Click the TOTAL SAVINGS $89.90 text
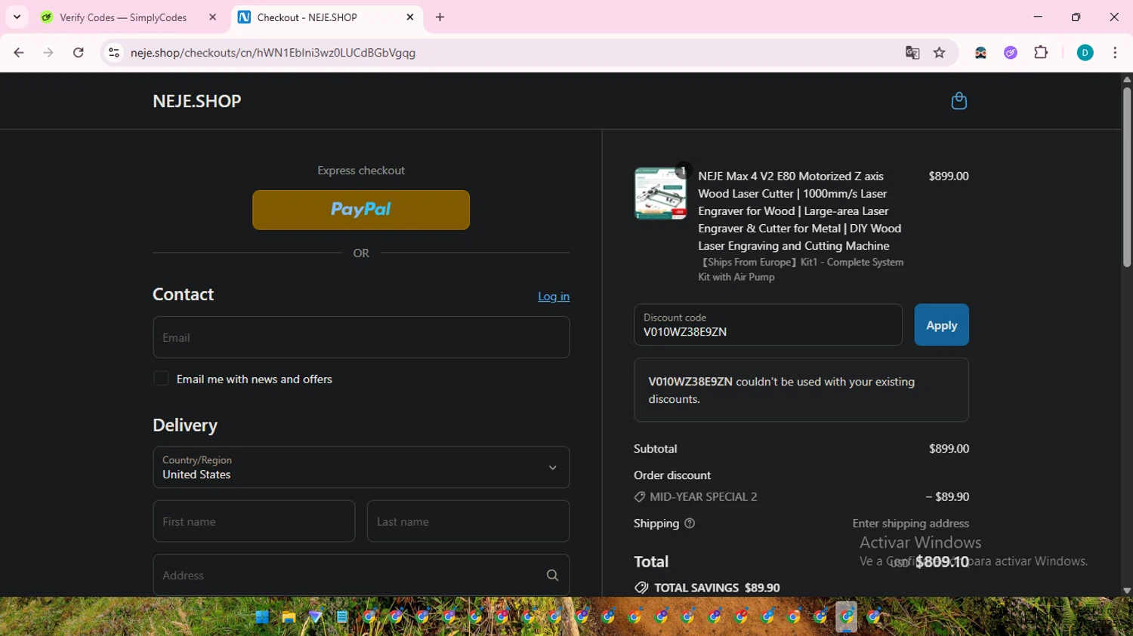 tap(717, 588)
